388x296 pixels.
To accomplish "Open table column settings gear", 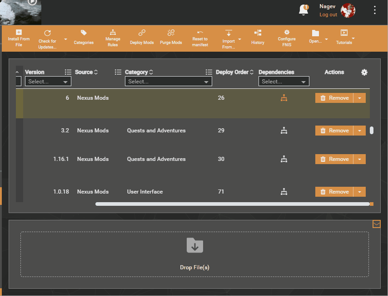I will point(364,73).
